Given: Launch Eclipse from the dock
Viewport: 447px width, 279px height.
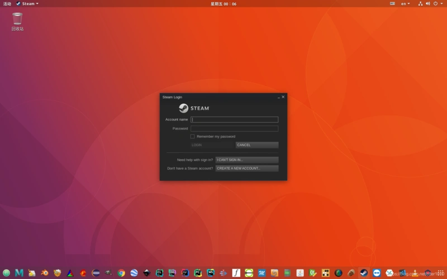Looking at the screenshot, I should pyautogui.click(x=96, y=273).
